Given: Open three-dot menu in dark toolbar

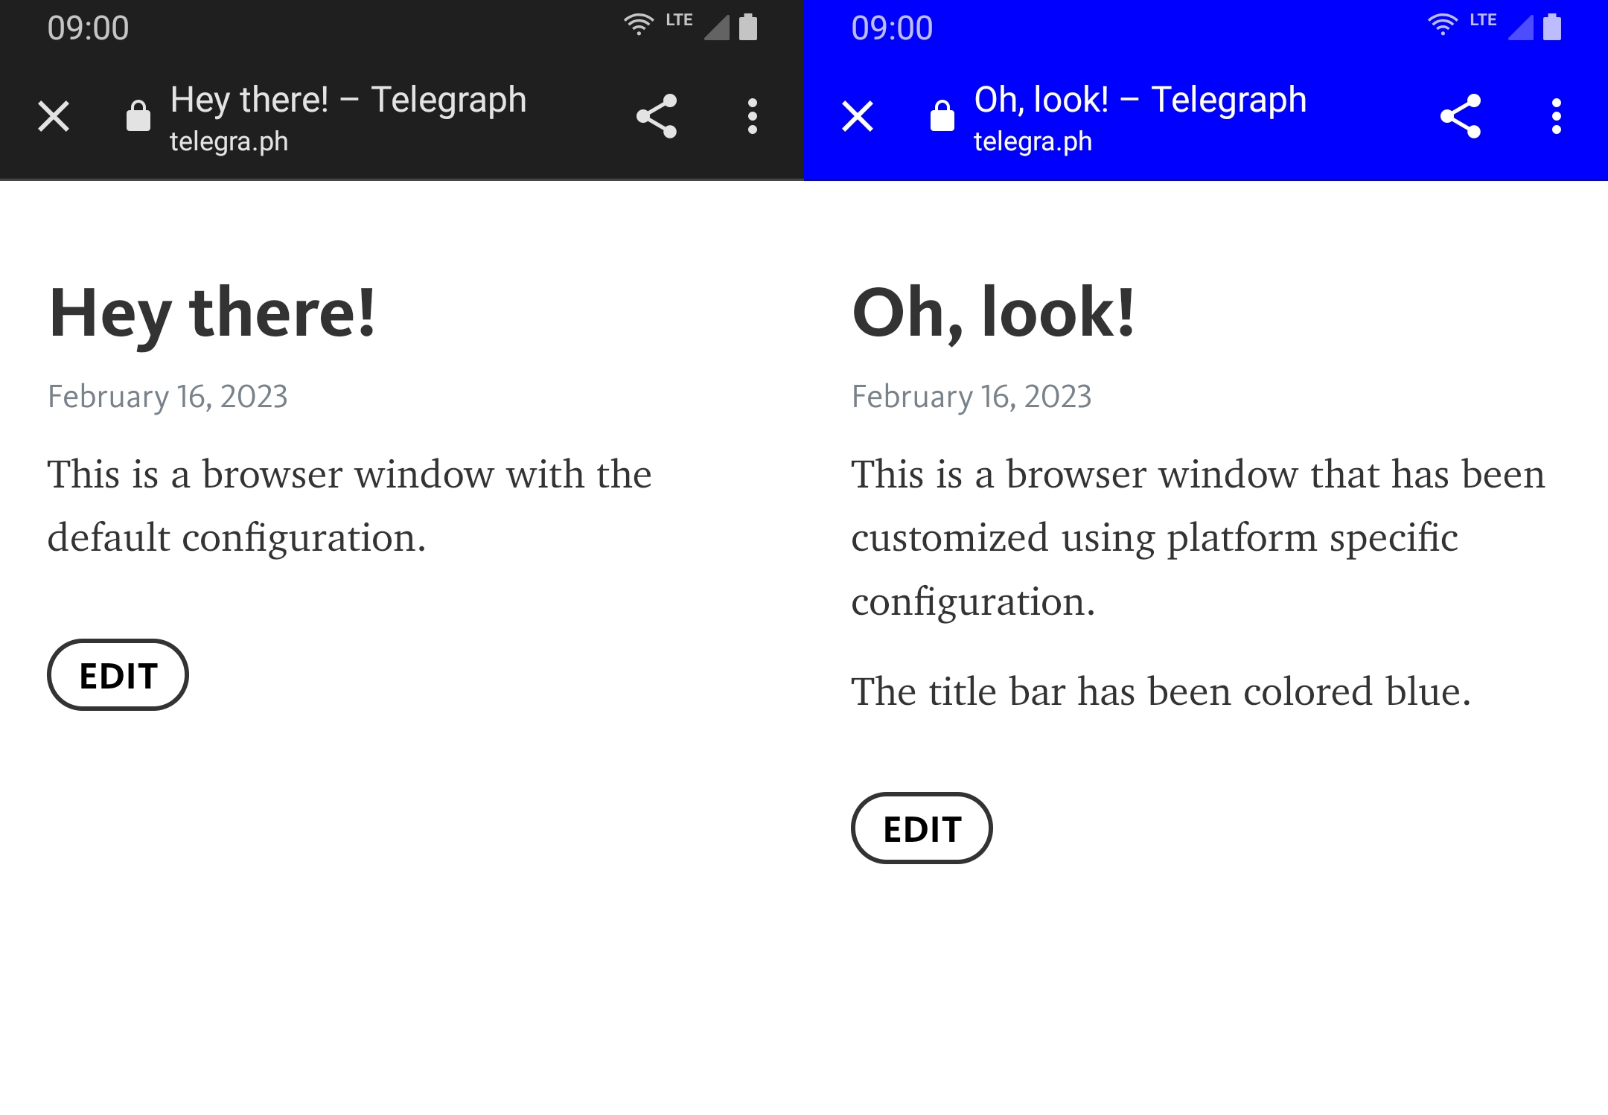Looking at the screenshot, I should click(753, 116).
